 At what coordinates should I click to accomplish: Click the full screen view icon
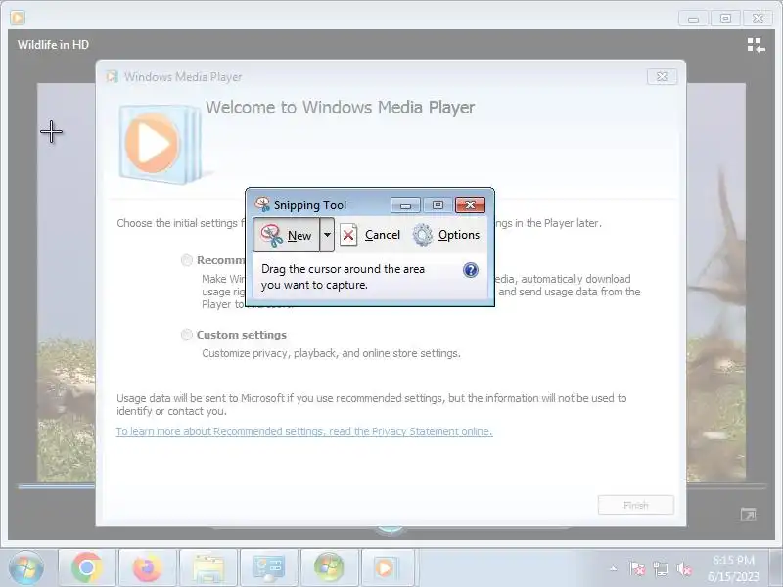point(748,515)
